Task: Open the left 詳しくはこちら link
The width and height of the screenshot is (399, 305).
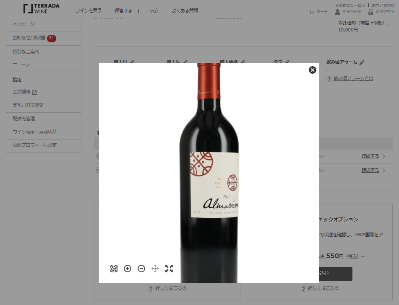Action: [171, 288]
